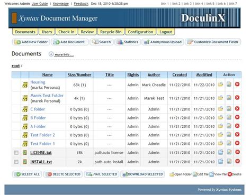Open Customize Document Fields
This screenshot has height=195, width=251.
click(213, 42)
